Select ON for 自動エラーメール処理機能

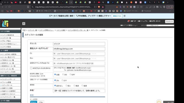[x=55, y=80]
